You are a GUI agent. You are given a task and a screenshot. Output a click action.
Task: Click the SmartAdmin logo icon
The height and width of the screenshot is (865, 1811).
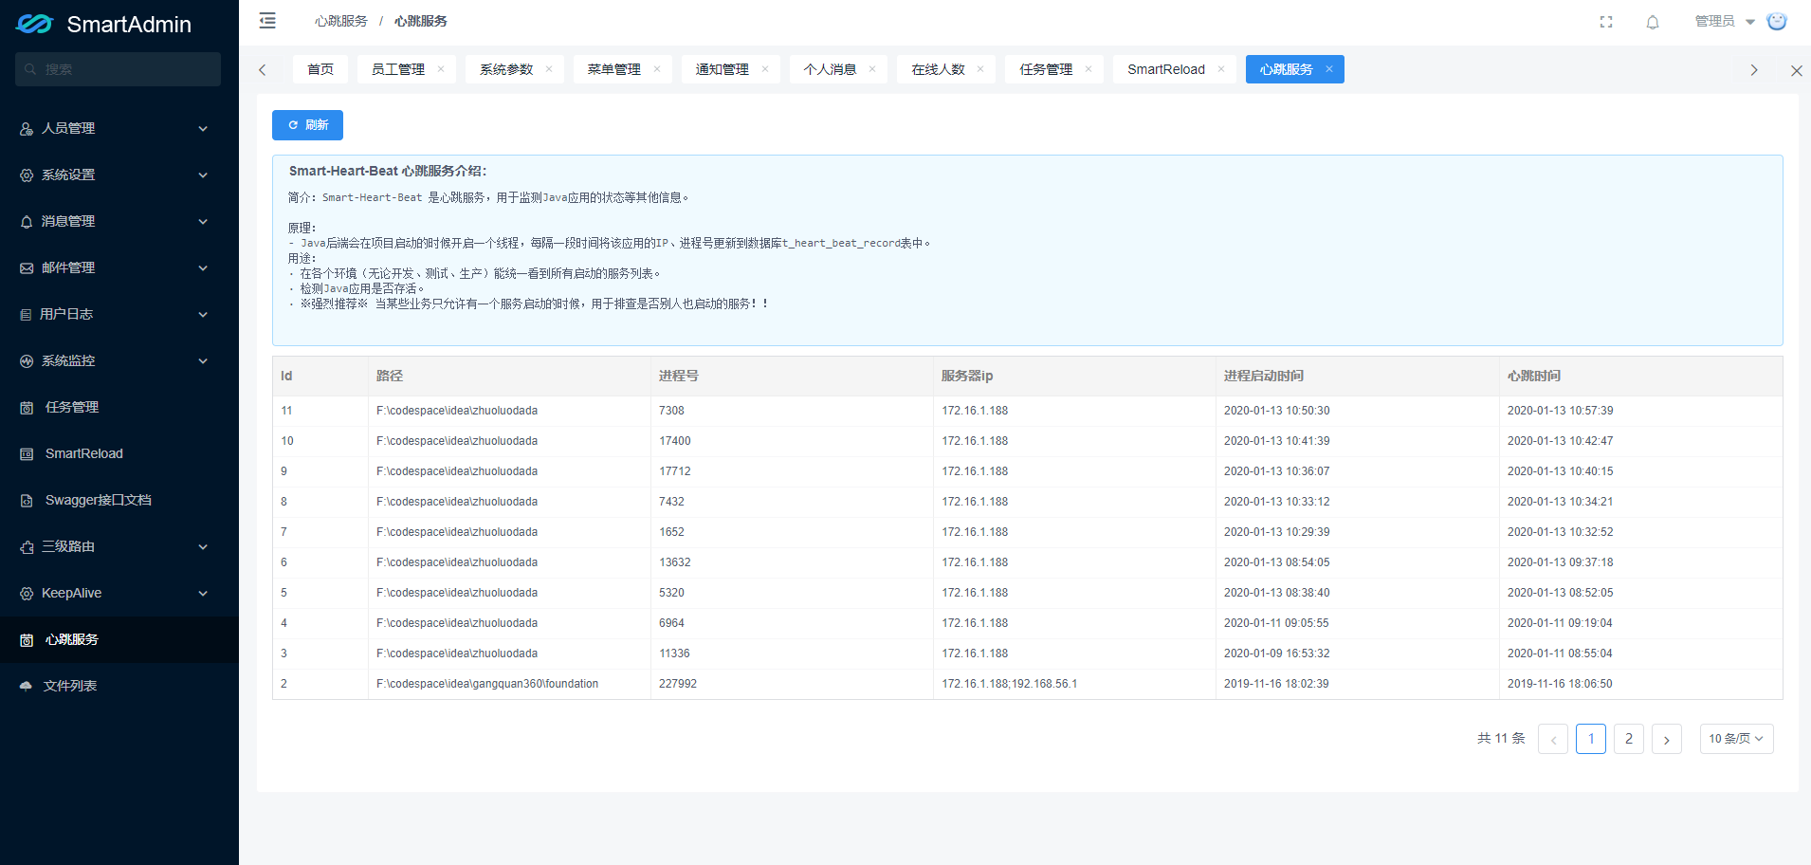pos(33,23)
